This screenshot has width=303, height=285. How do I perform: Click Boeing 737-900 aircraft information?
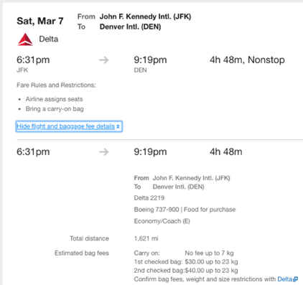tap(157, 210)
